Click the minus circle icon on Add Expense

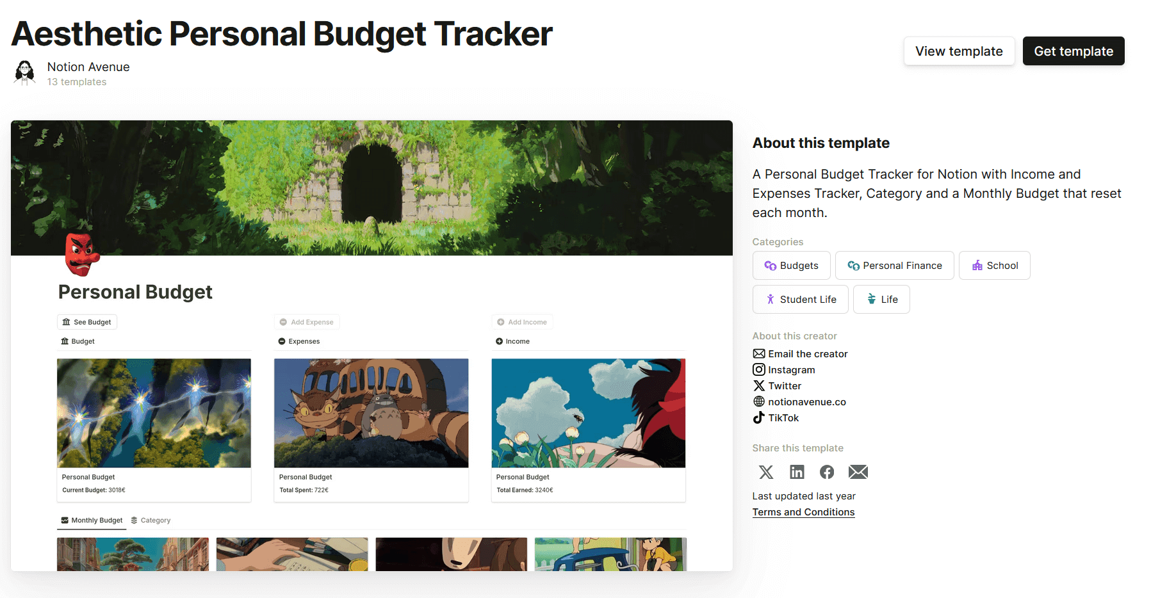[283, 322]
